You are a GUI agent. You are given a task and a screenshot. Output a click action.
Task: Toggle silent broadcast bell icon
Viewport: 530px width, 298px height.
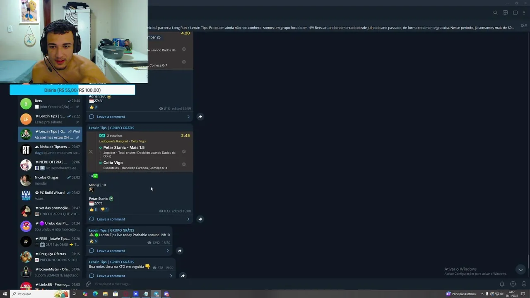(502, 284)
